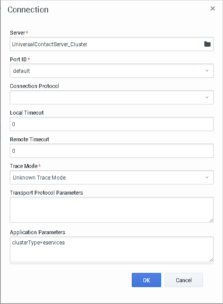The width and height of the screenshot is (223, 304).
Task: Click the OK button
Action: (146, 280)
